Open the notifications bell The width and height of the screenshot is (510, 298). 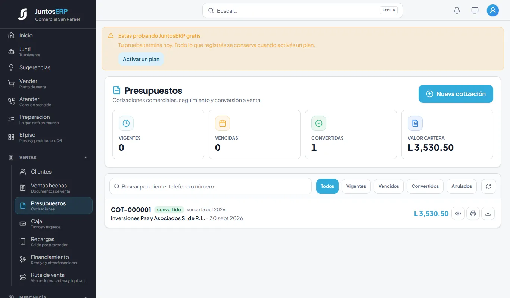[457, 10]
